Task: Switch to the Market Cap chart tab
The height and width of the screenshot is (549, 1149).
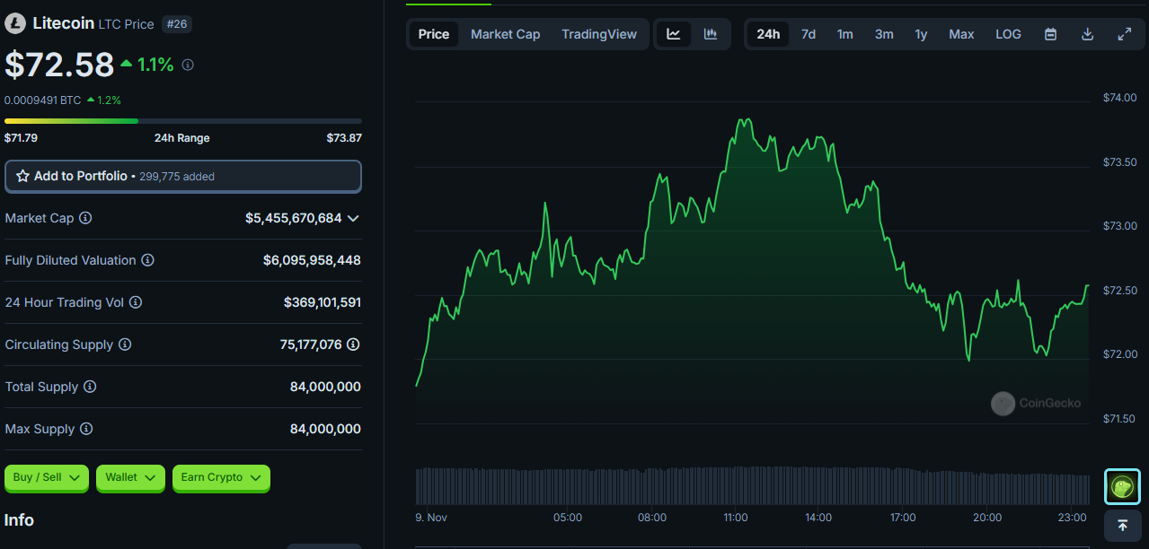Action: [x=506, y=34]
